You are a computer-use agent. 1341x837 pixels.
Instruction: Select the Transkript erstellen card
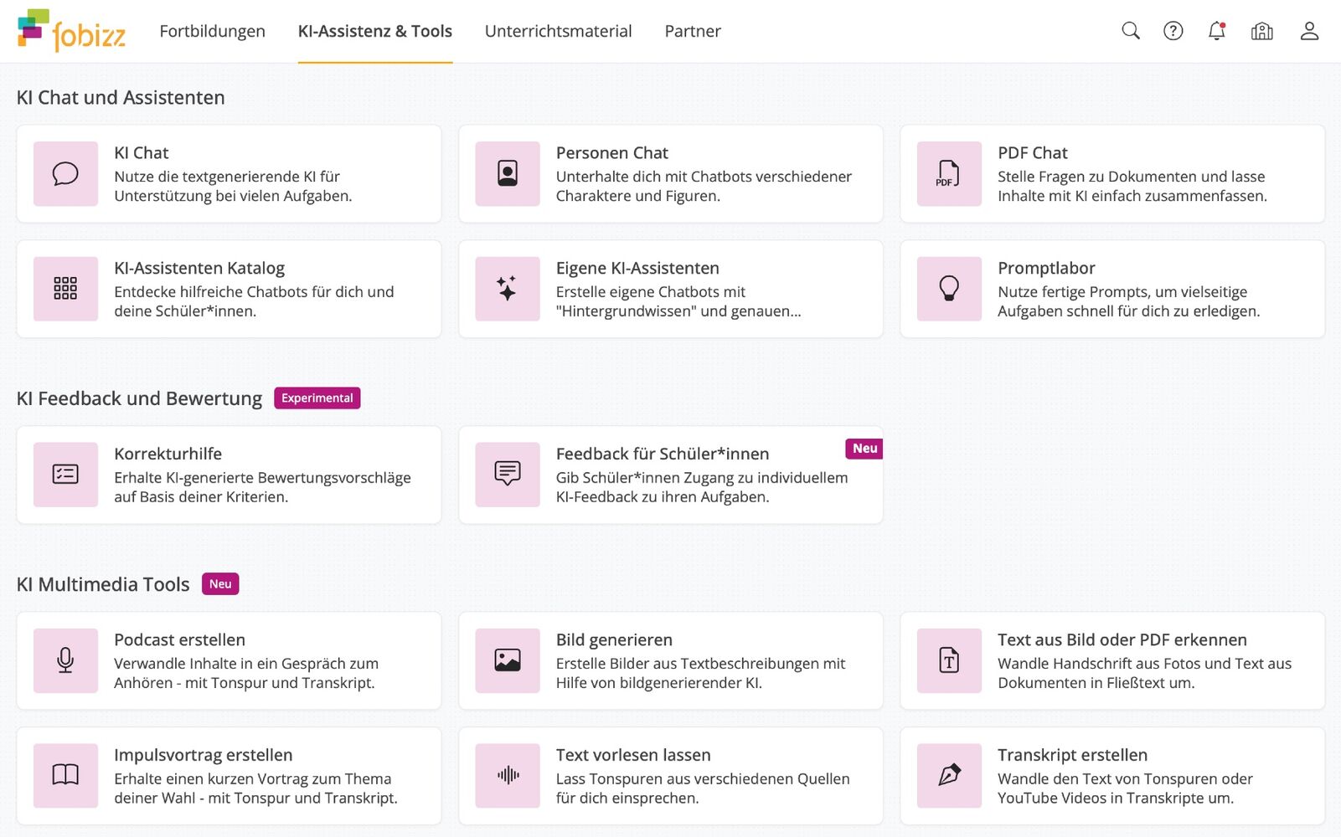coord(1112,776)
